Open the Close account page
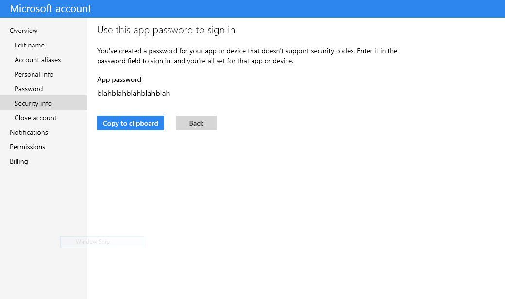Viewport: 505px width, 299px height. click(35, 118)
